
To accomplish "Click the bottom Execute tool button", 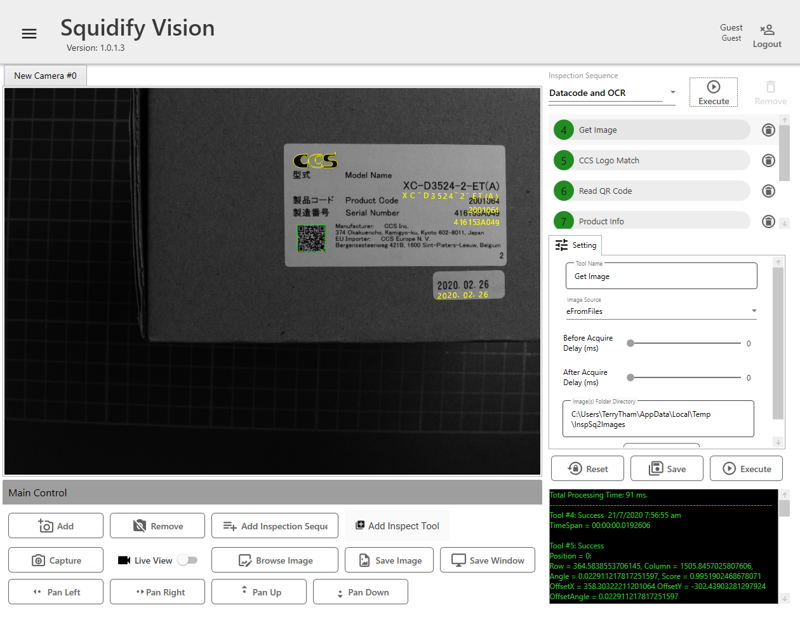I will [746, 469].
